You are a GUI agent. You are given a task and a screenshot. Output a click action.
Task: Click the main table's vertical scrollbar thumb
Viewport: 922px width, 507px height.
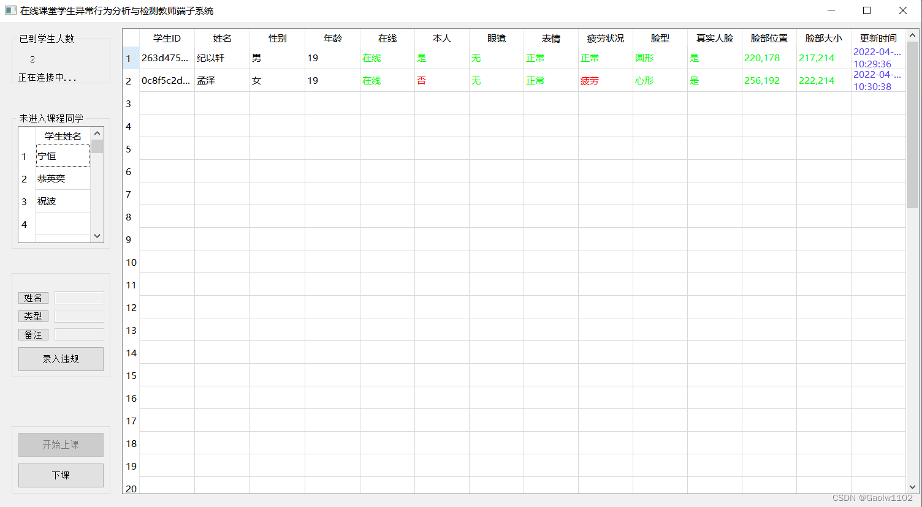pyautogui.click(x=912, y=125)
